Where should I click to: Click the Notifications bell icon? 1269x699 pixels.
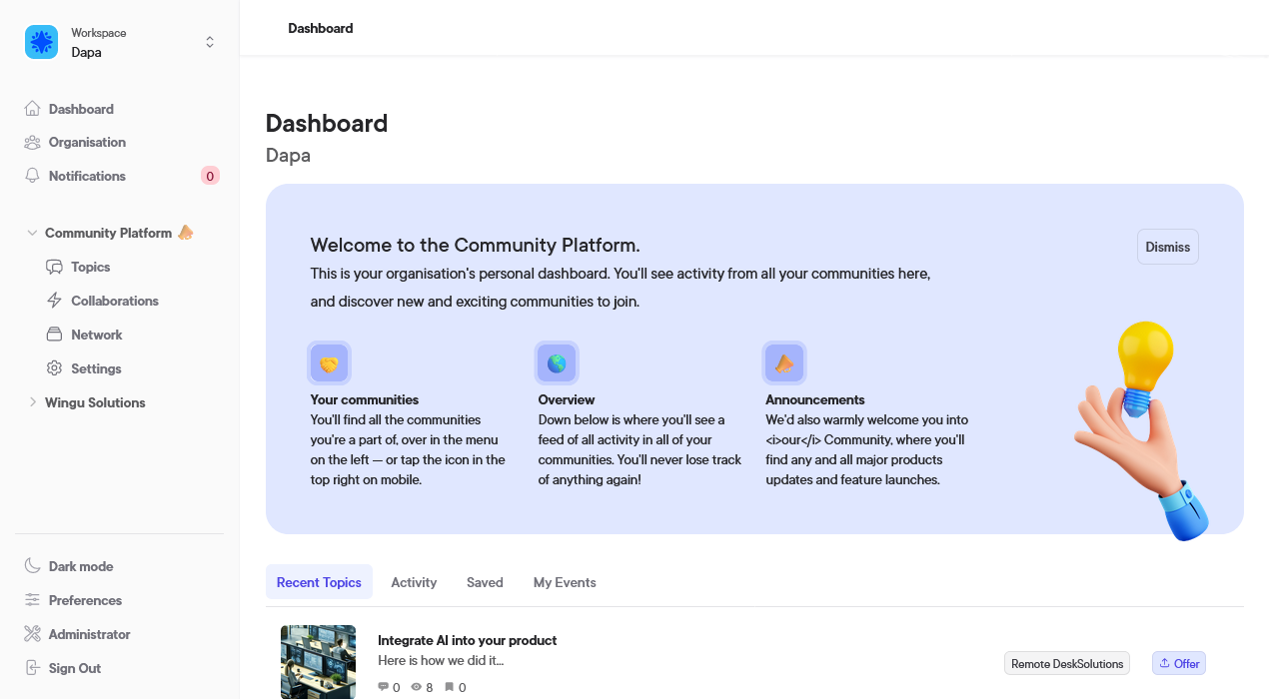(33, 176)
